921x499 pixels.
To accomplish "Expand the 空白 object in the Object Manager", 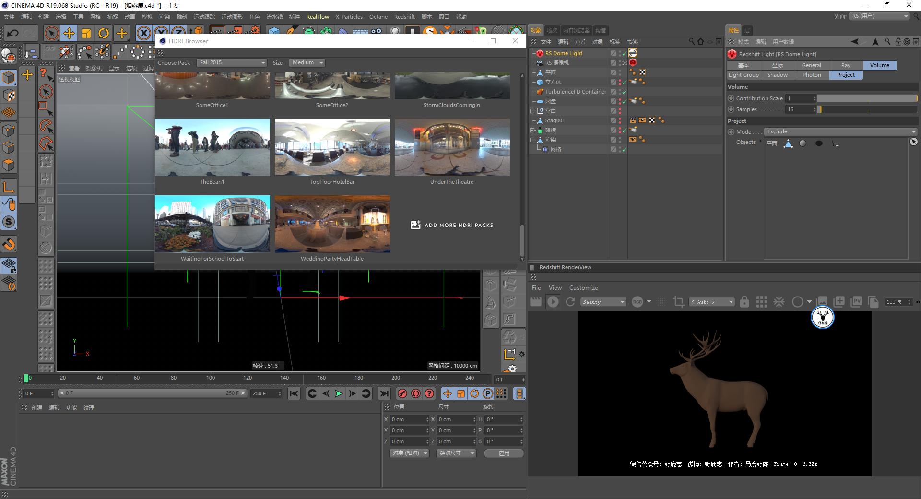I will pos(532,111).
